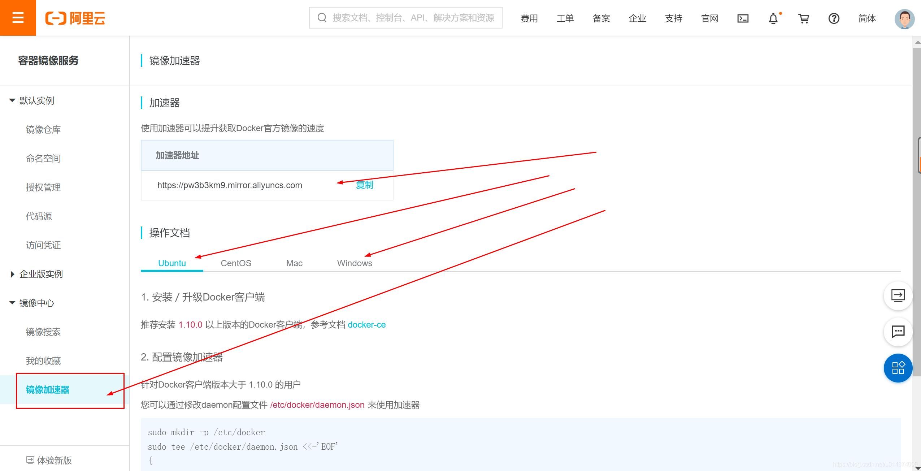Go to 命名空间 in sidebar
The height and width of the screenshot is (471, 921).
[43, 158]
